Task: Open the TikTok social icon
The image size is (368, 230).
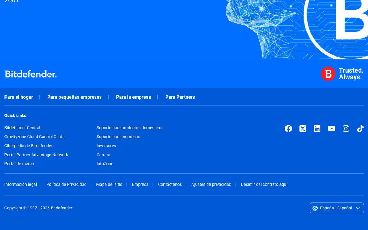Action: pyautogui.click(x=360, y=129)
